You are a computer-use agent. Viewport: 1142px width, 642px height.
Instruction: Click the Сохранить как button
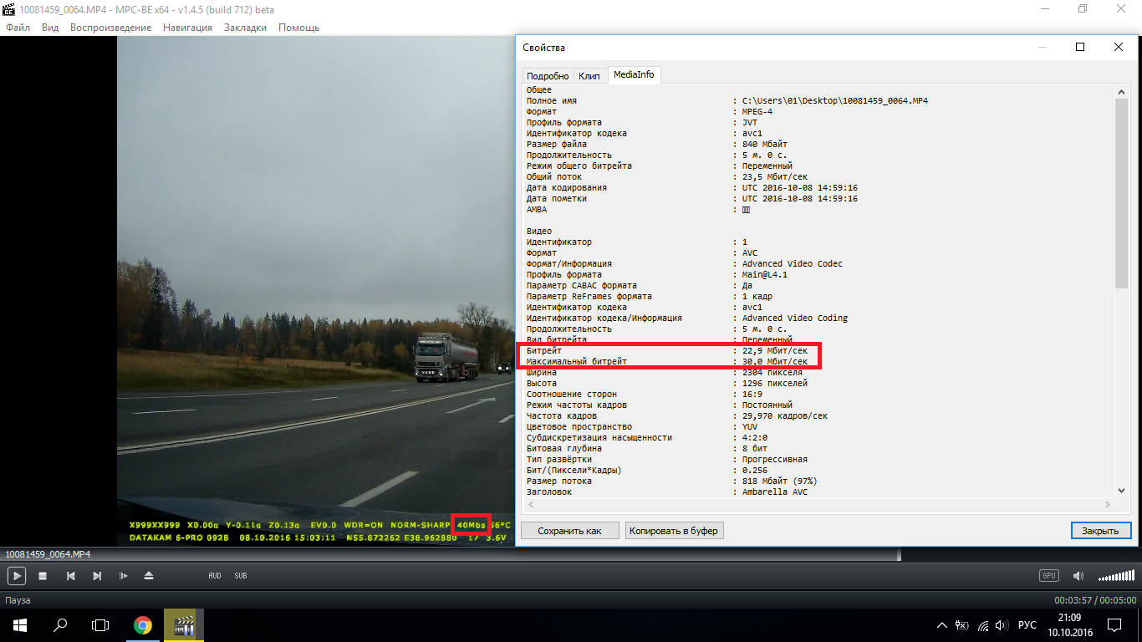click(569, 531)
